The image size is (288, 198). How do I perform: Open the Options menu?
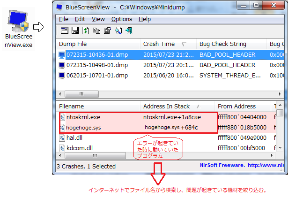point(121,19)
